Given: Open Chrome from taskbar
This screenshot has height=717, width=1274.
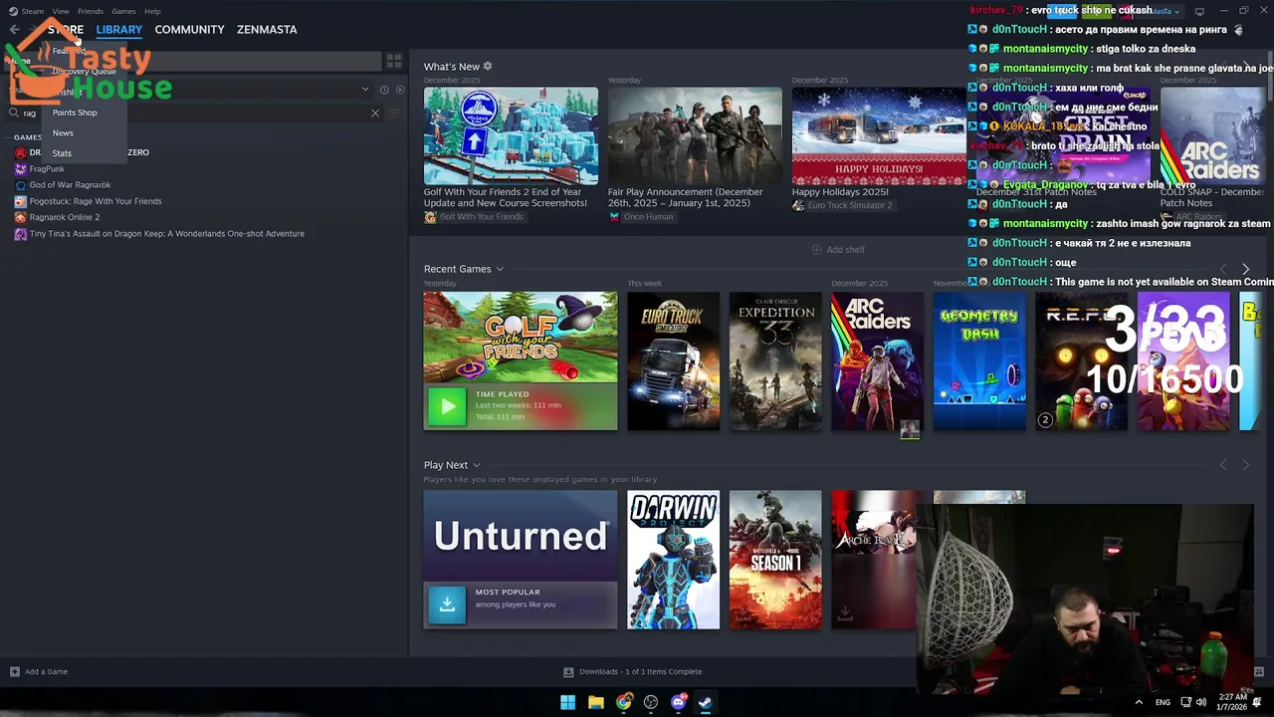Looking at the screenshot, I should coord(623,703).
